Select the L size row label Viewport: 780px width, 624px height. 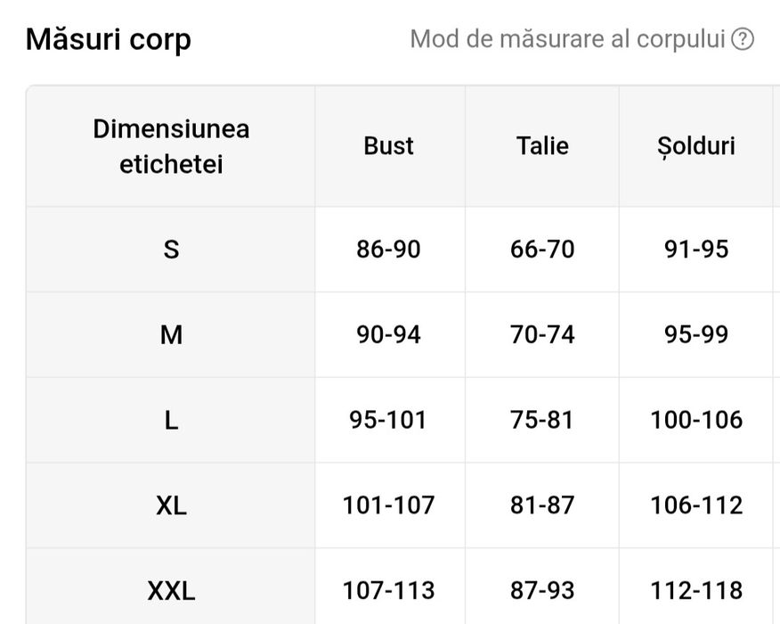[x=171, y=420]
